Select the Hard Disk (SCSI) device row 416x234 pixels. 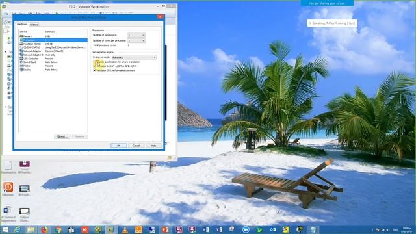click(x=53, y=44)
